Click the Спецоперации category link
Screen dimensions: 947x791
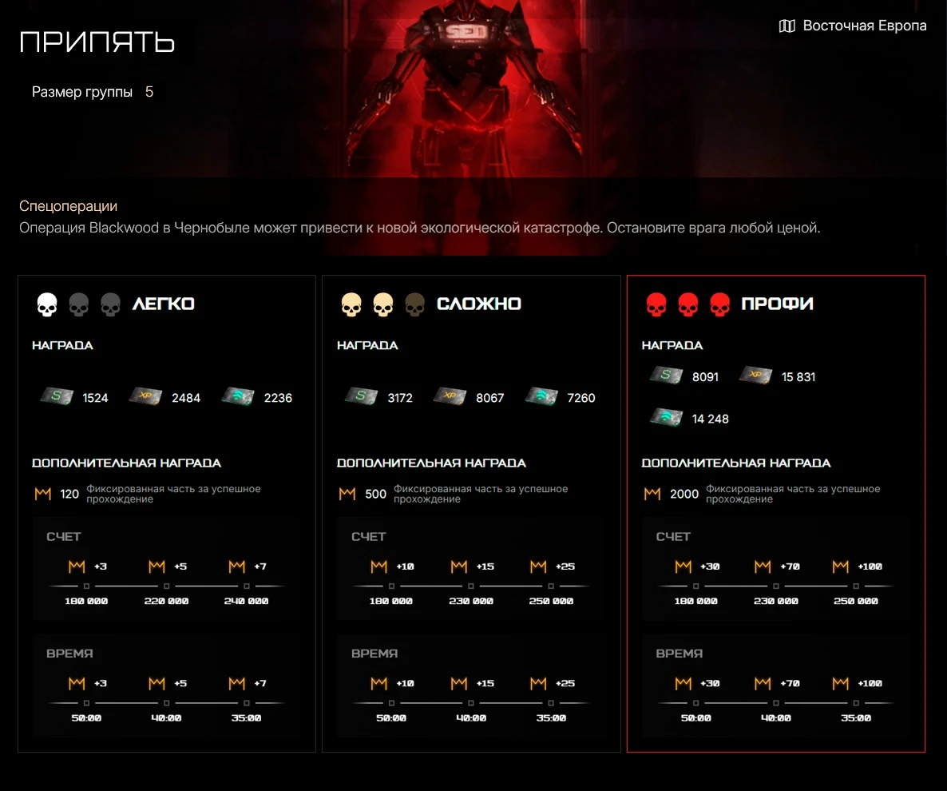(68, 206)
